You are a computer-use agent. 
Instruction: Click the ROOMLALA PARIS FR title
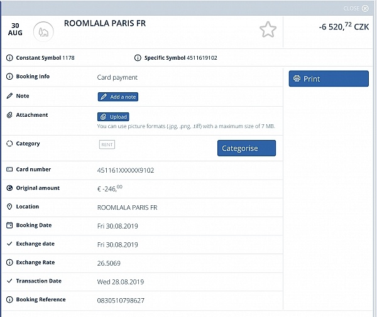click(x=105, y=23)
